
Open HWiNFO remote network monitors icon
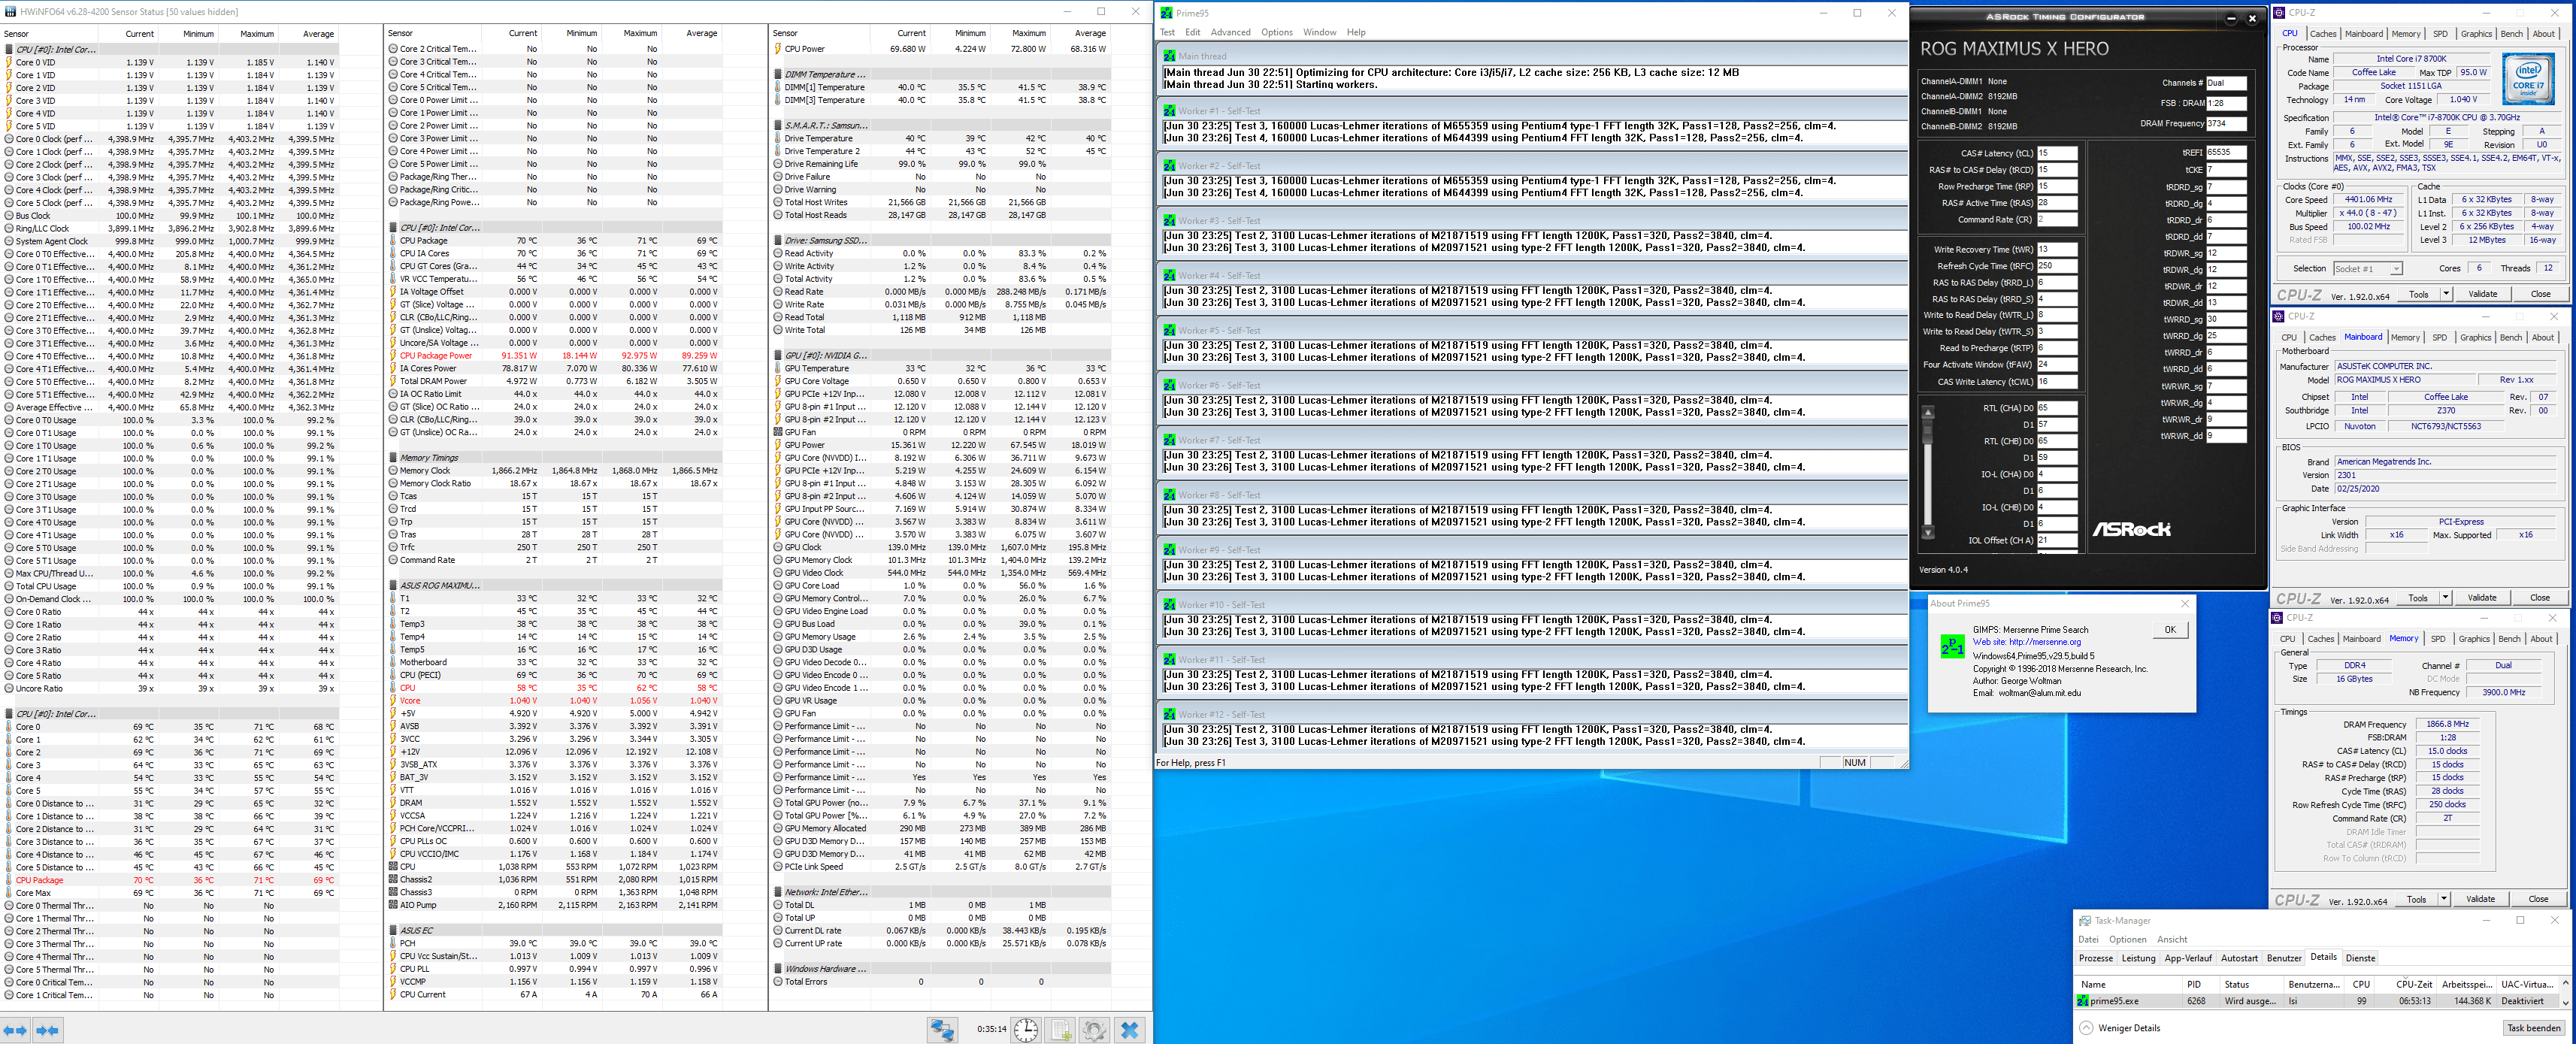(942, 1030)
